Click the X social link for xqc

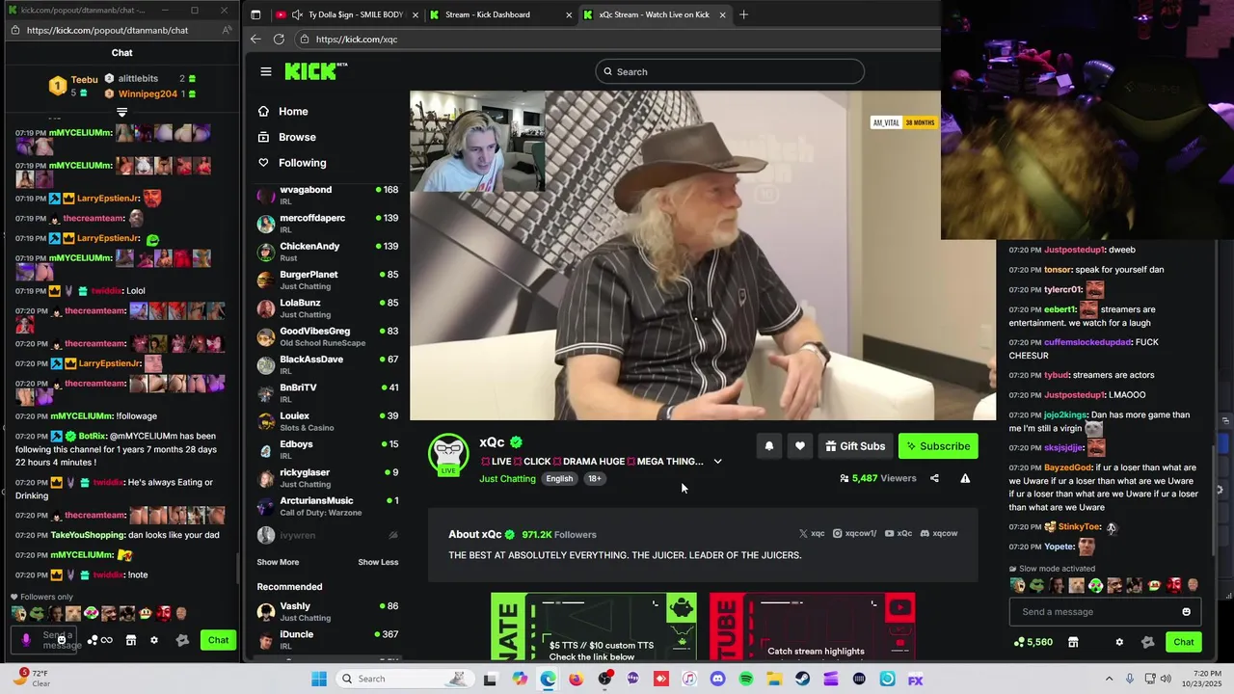pyautogui.click(x=812, y=533)
